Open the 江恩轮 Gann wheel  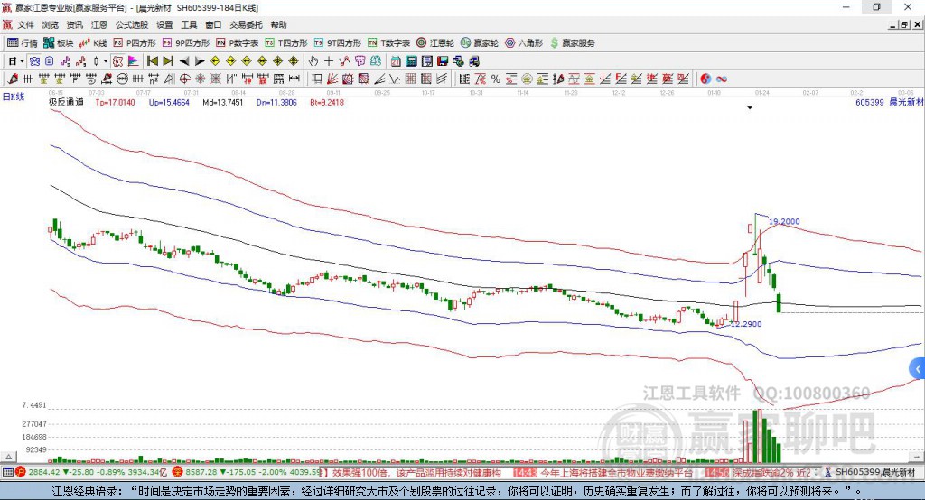coord(435,43)
